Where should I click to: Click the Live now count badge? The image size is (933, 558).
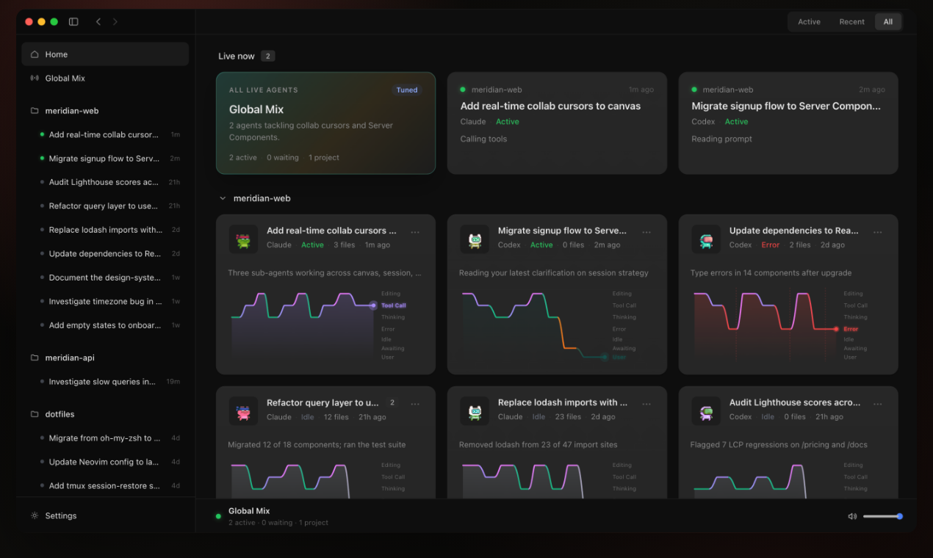pyautogui.click(x=268, y=56)
